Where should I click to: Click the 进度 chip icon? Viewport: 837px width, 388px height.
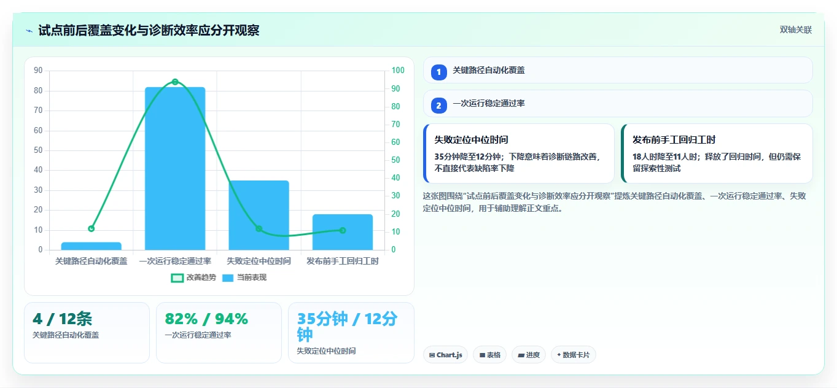(521, 355)
